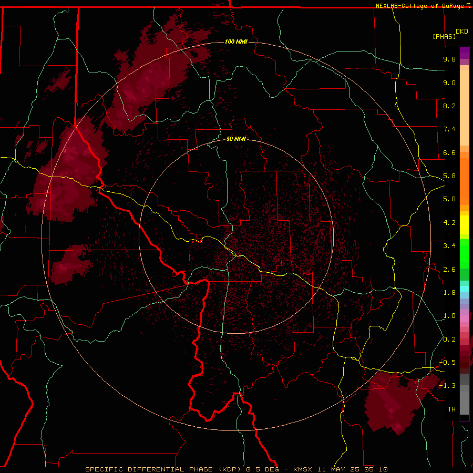The image size is (473, 473).
Task: Click the 4.2 legend value
Action: (449, 223)
